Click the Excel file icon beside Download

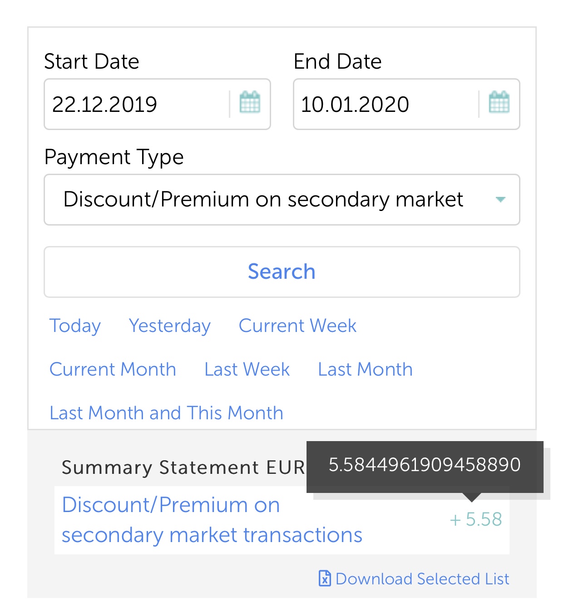tap(325, 578)
